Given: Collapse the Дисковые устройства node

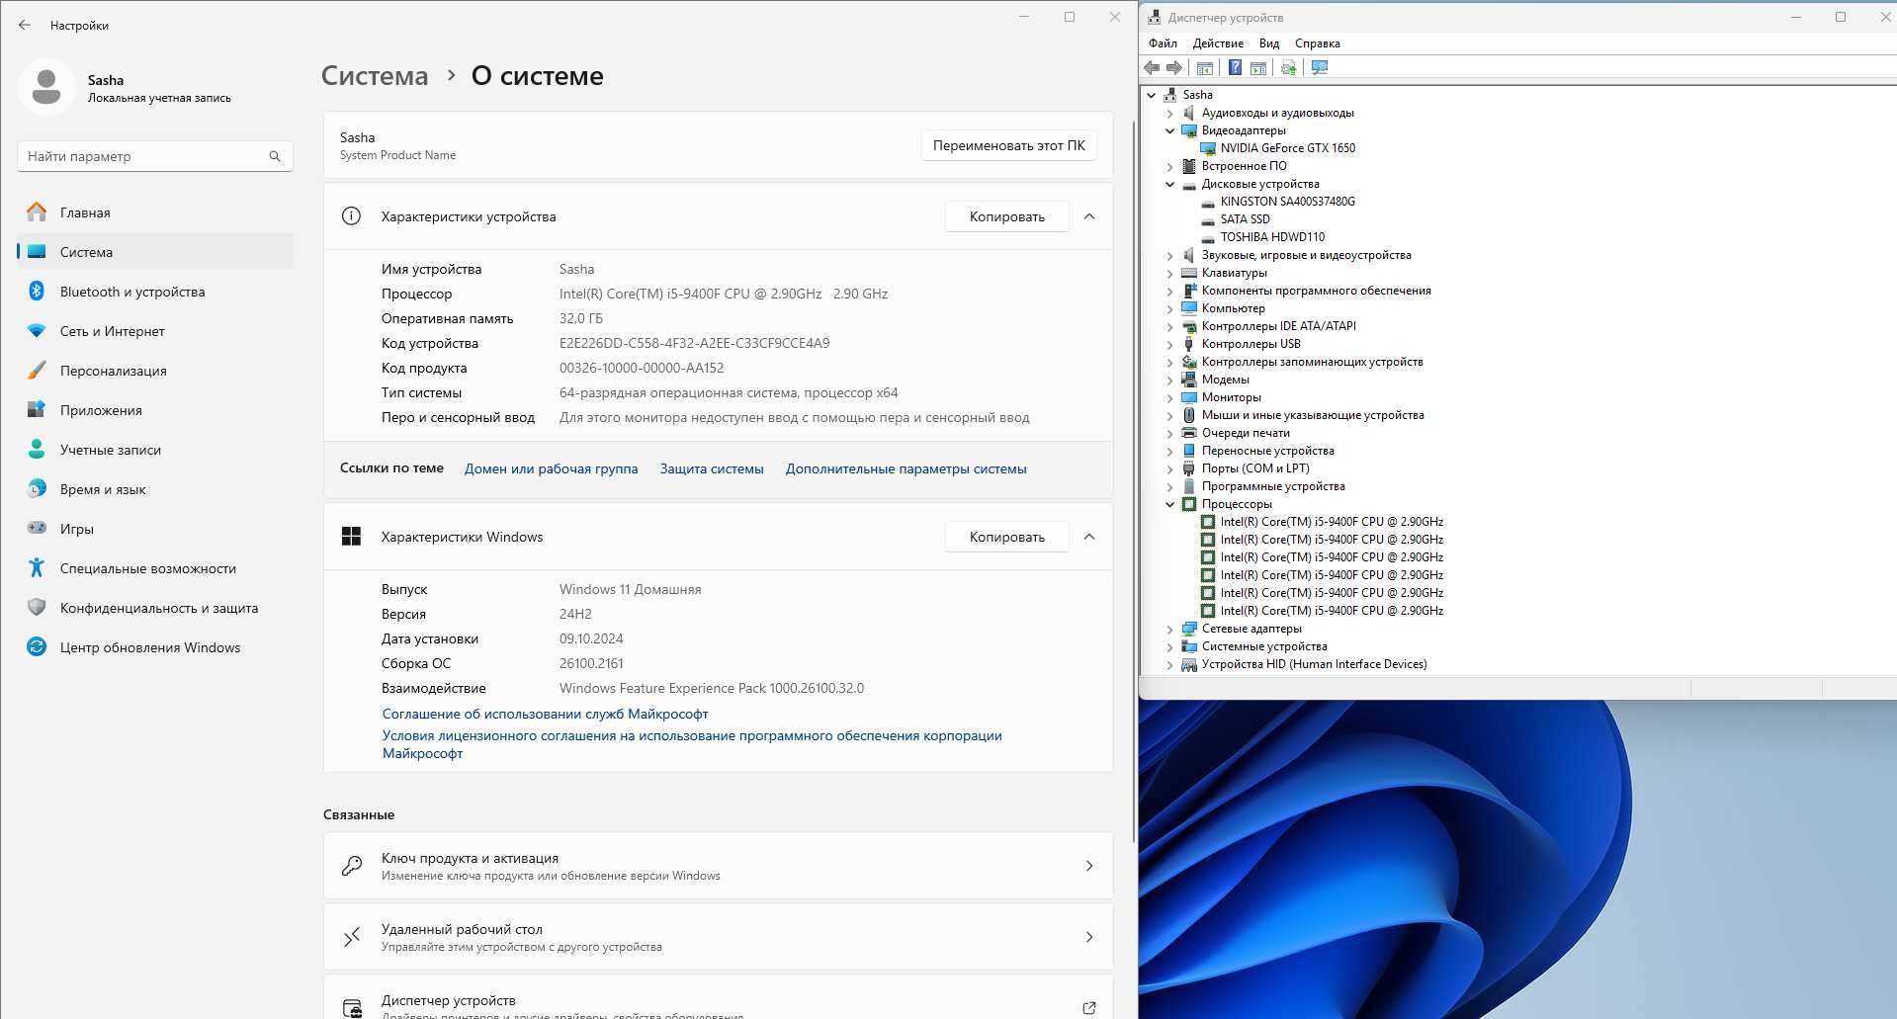Looking at the screenshot, I should (1170, 184).
